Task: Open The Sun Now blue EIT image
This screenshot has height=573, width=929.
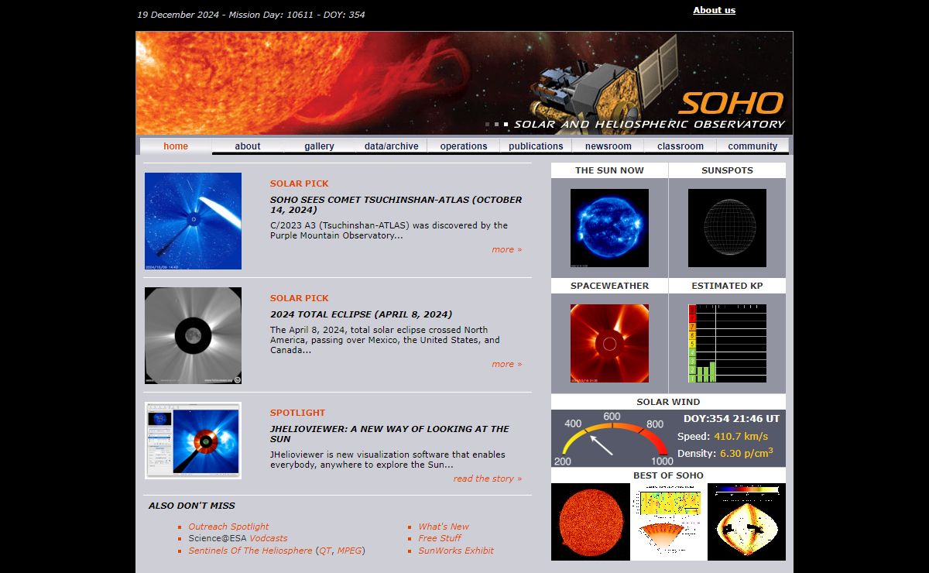Action: [x=609, y=228]
